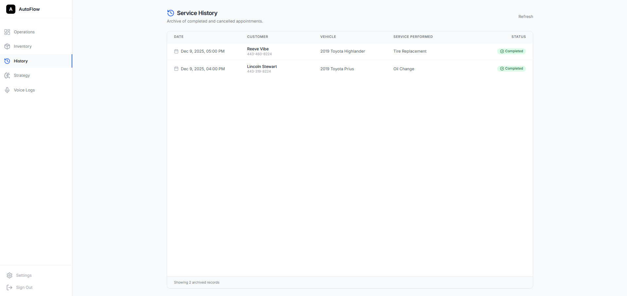Click the History clock icon in sidebar
This screenshot has width=627, height=296.
coord(7,61)
